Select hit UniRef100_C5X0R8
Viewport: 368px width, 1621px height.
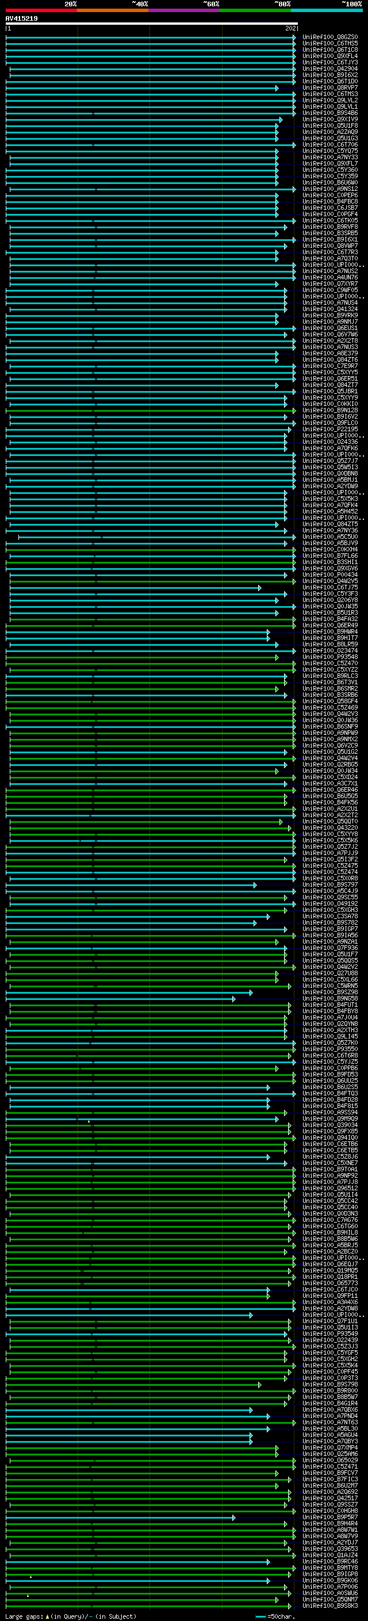(330, 879)
